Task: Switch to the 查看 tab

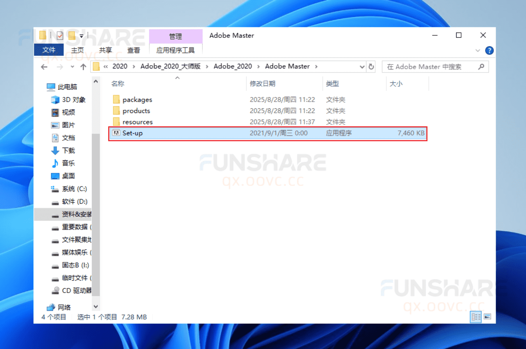Action: (x=134, y=50)
